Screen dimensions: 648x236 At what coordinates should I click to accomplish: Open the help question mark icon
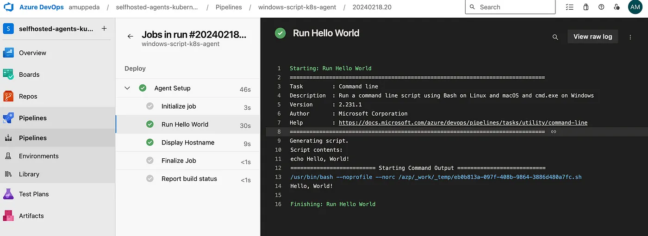pyautogui.click(x=601, y=7)
